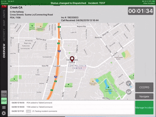Tap the red incident pin on map
Screen dimensions: 156x117
click(x=72, y=59)
